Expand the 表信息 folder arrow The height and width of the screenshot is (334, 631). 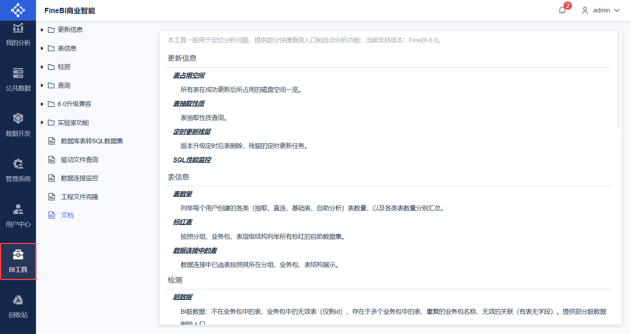(42, 48)
